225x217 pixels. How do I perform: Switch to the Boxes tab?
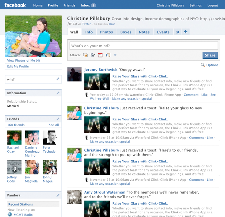tap(126, 32)
